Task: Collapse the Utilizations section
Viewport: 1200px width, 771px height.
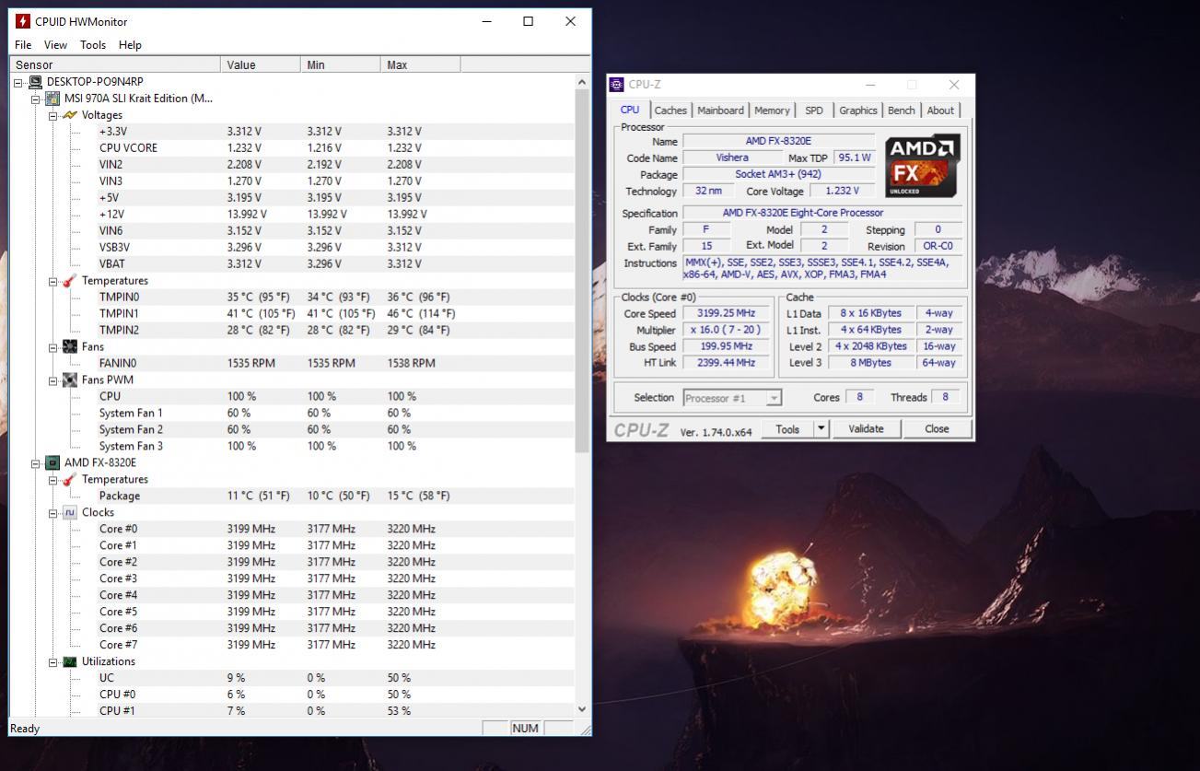Action: 53,662
